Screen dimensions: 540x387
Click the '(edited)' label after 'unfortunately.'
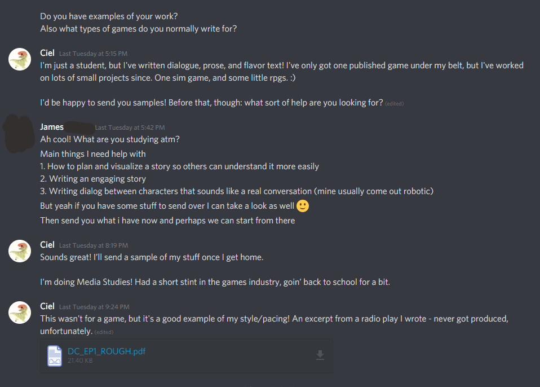click(x=104, y=332)
